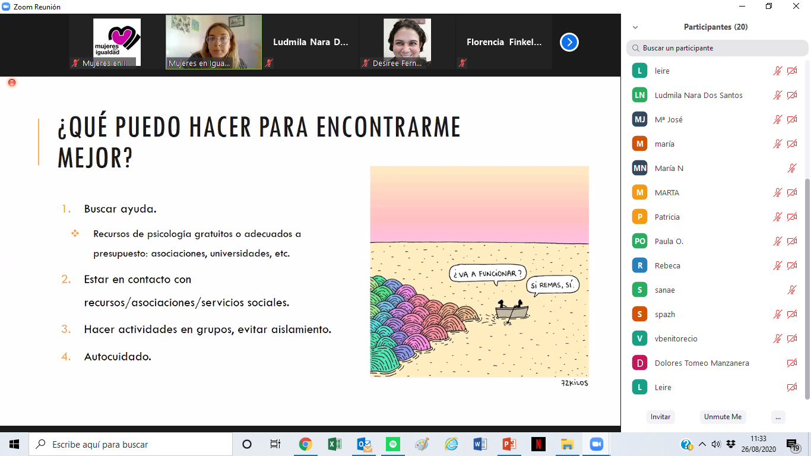Screen dimensions: 811x456
Task: Select the PO avatar for Paula O.
Action: tap(639, 241)
